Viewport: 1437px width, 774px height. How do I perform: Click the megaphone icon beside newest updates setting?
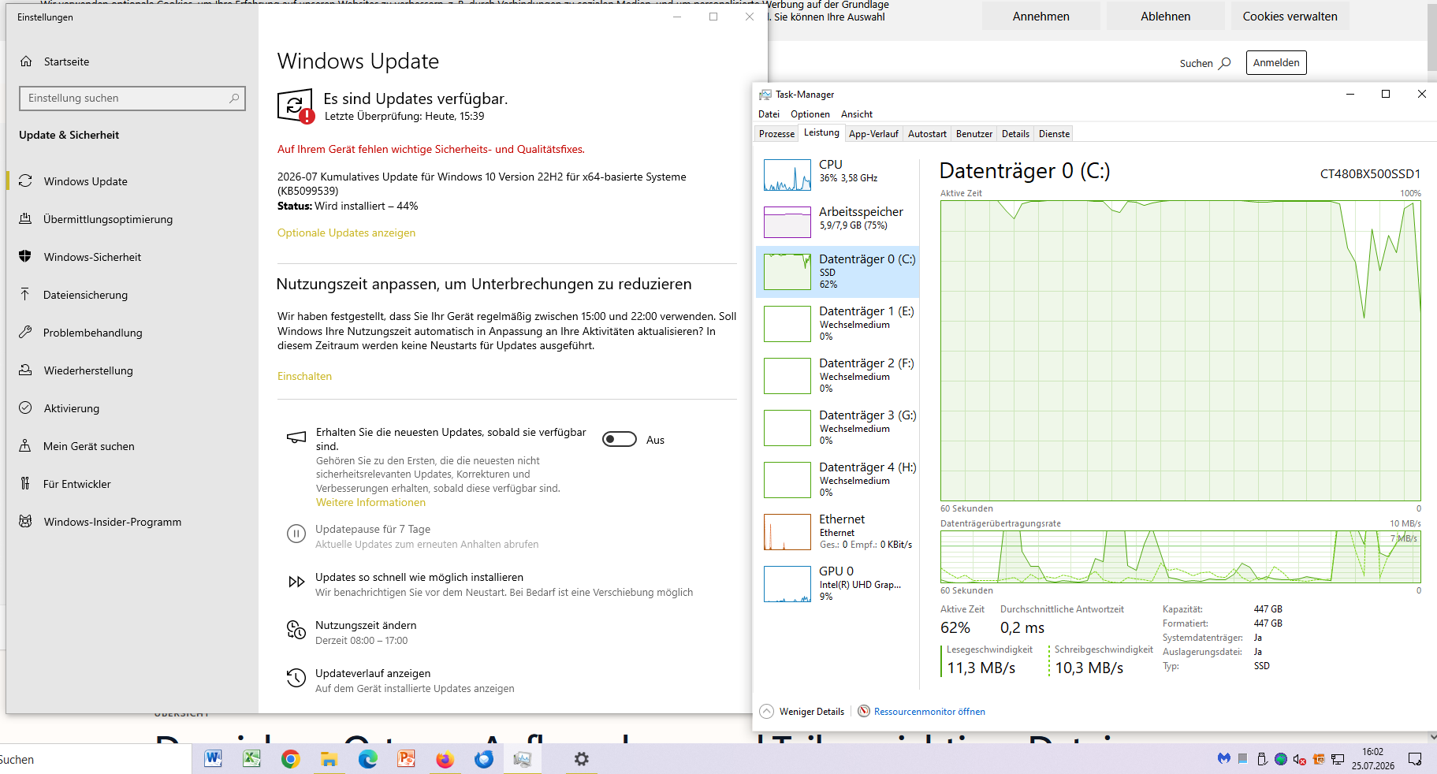pyautogui.click(x=296, y=437)
